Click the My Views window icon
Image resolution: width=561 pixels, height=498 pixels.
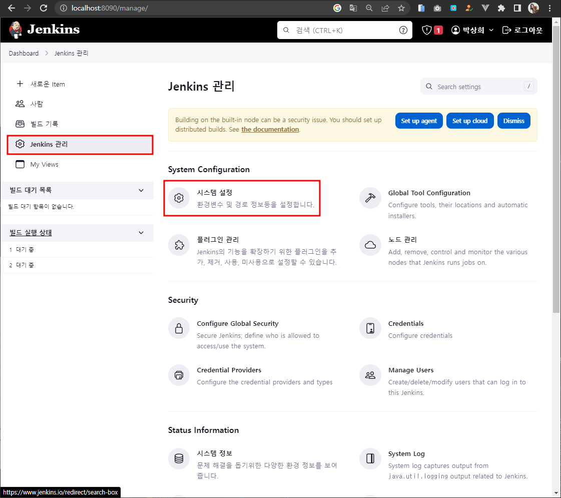coord(20,164)
